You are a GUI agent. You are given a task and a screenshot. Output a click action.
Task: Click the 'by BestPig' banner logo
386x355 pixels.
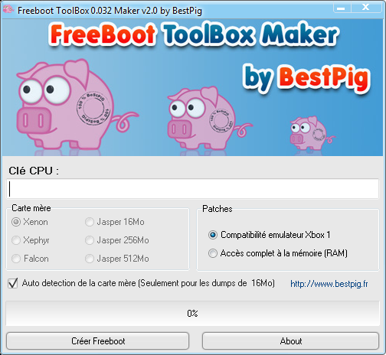(306, 78)
